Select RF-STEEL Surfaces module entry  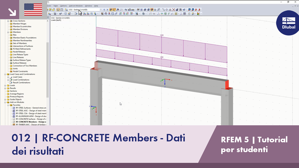31,108
